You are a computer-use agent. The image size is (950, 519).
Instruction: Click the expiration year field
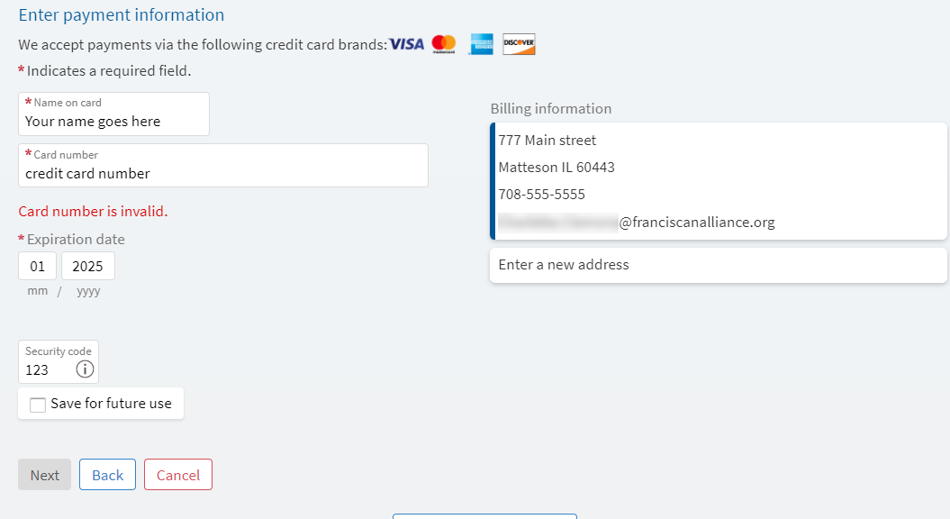point(88,267)
